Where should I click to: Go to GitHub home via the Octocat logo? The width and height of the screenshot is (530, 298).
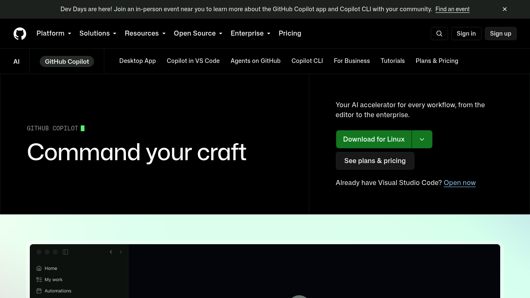click(20, 34)
